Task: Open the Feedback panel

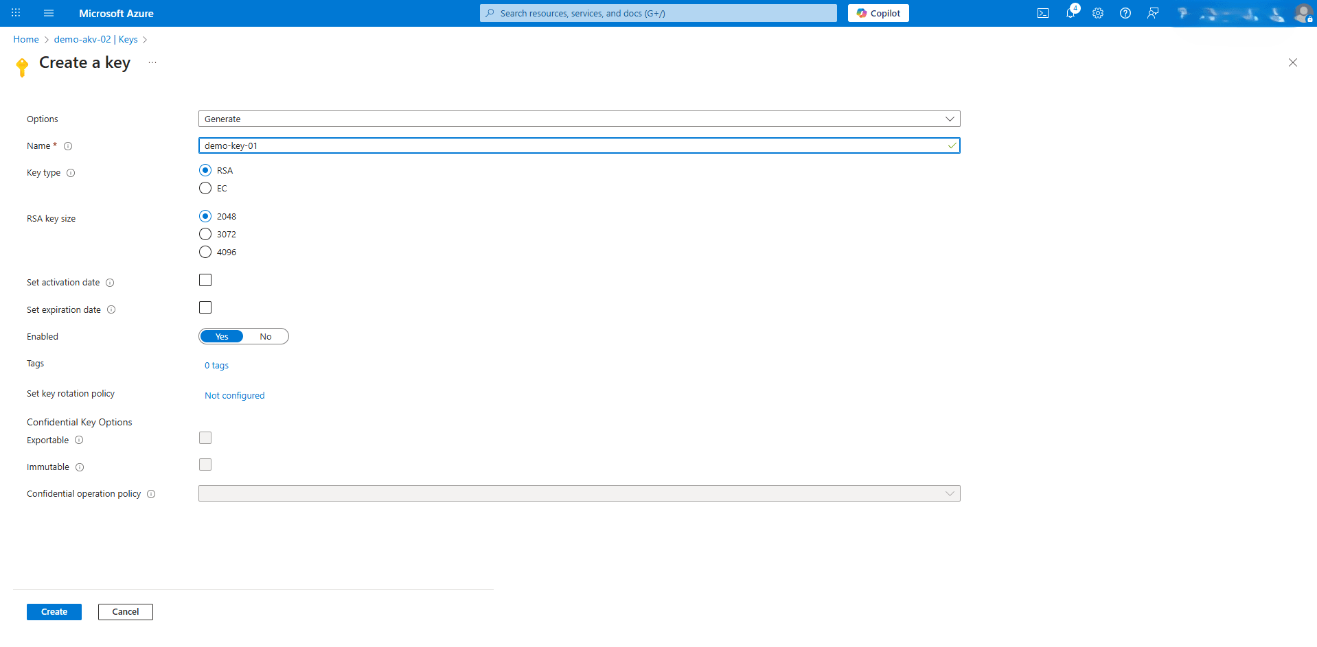Action: 1153,13
